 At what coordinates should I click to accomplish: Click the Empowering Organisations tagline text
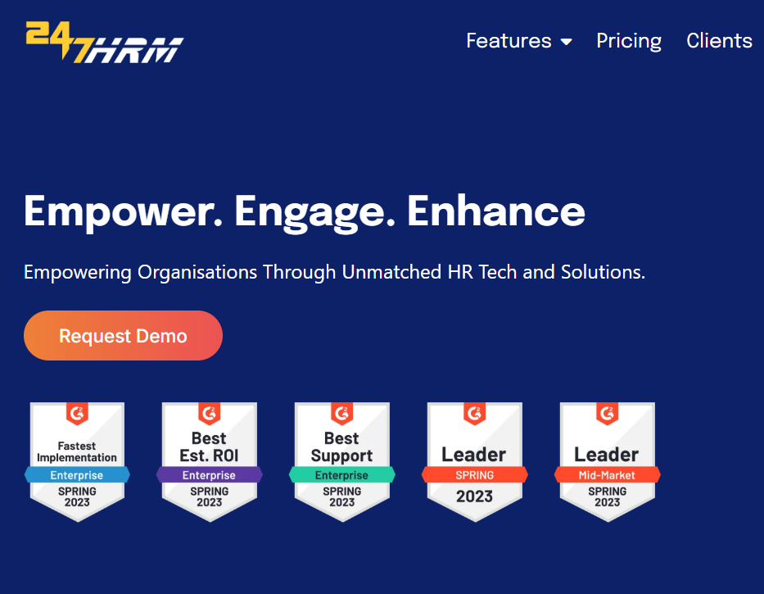[334, 272]
